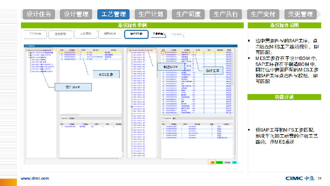Screen dimensions: 330x186
Task: Select first row in MES工步 table
Action: 84,53
